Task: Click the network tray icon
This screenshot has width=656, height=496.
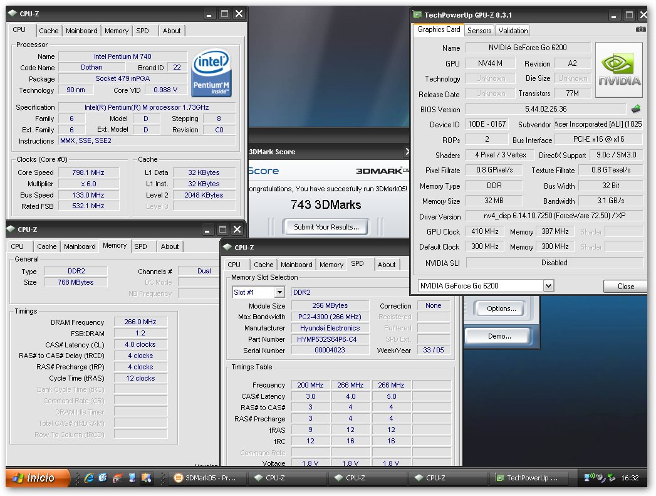Action: [589, 477]
